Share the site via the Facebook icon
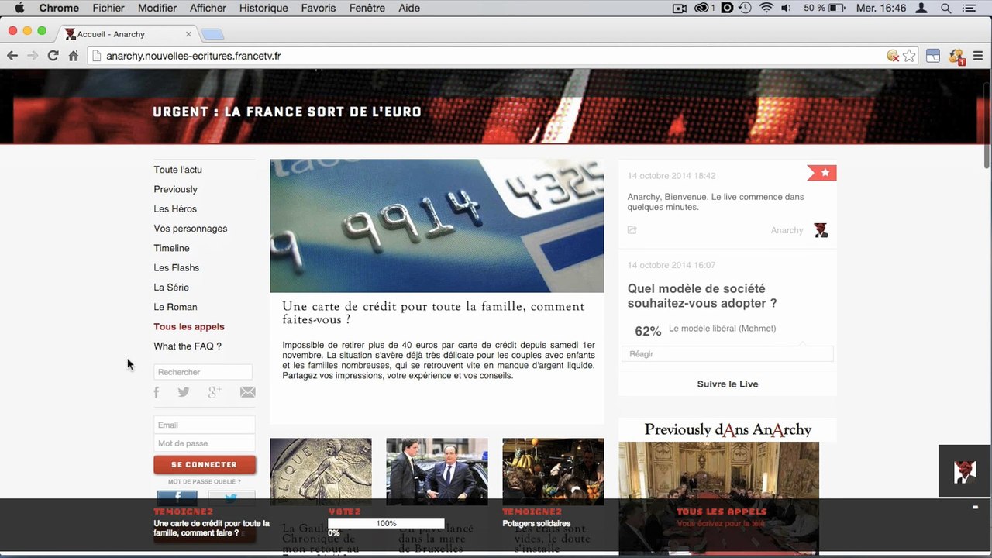Screen dimensions: 992x558 pos(157,392)
